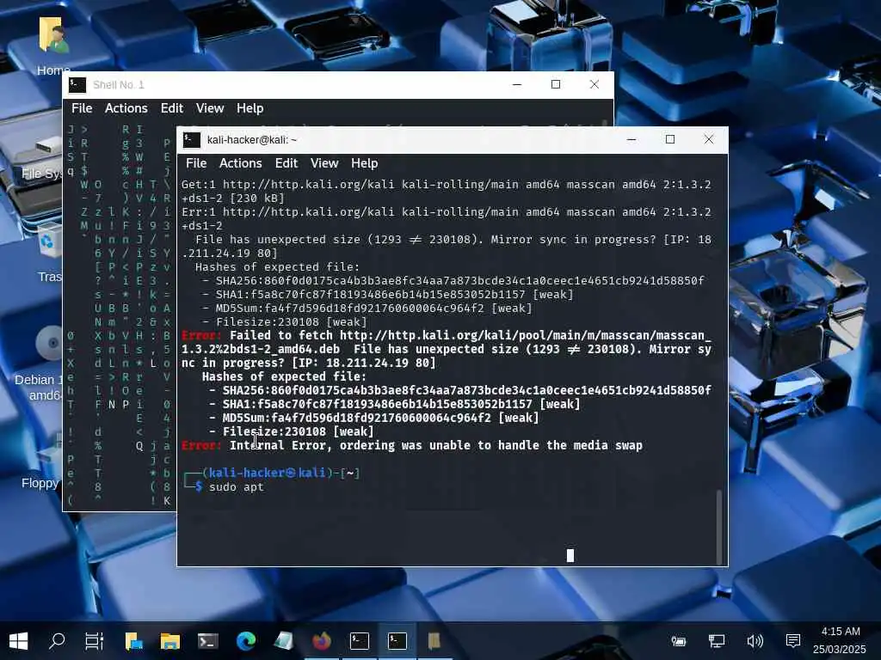Maximize the Shell No. 1 window
881x660 pixels.
[556, 84]
